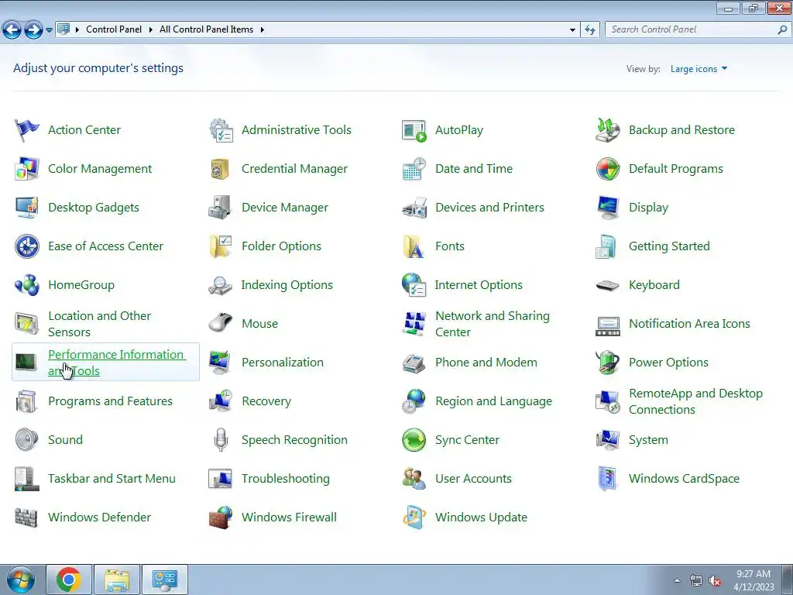
Task: Click the Indexing Options magnifier icon
Action: [x=221, y=285]
